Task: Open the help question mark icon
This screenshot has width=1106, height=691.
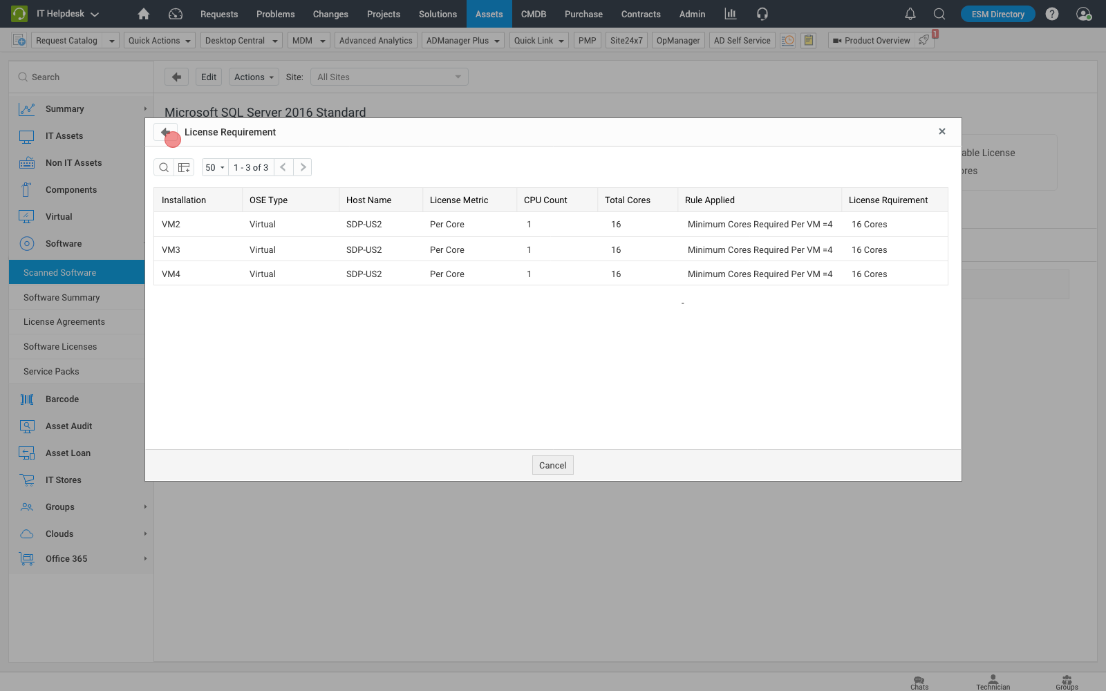Action: click(x=1052, y=14)
